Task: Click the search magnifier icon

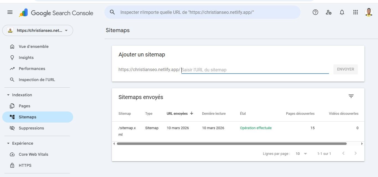Action: coord(112,12)
